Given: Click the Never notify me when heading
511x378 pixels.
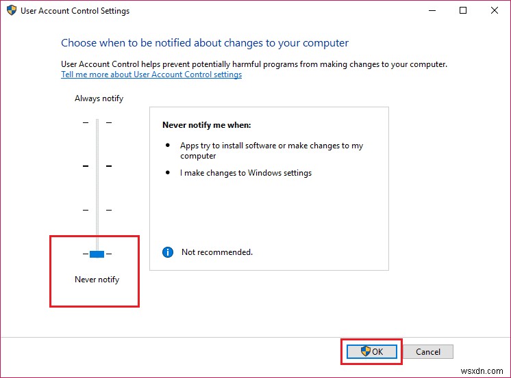Looking at the screenshot, I should pyautogui.click(x=207, y=125).
